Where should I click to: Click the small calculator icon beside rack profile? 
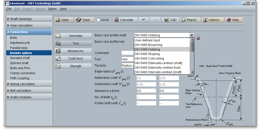(198, 38)
